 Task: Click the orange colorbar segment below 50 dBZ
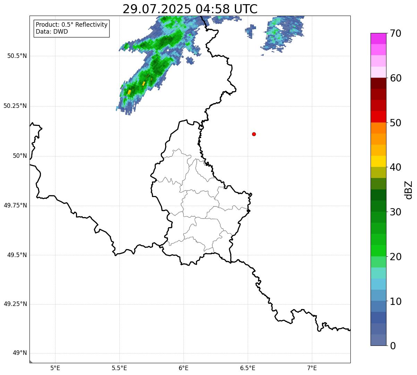(x=378, y=128)
